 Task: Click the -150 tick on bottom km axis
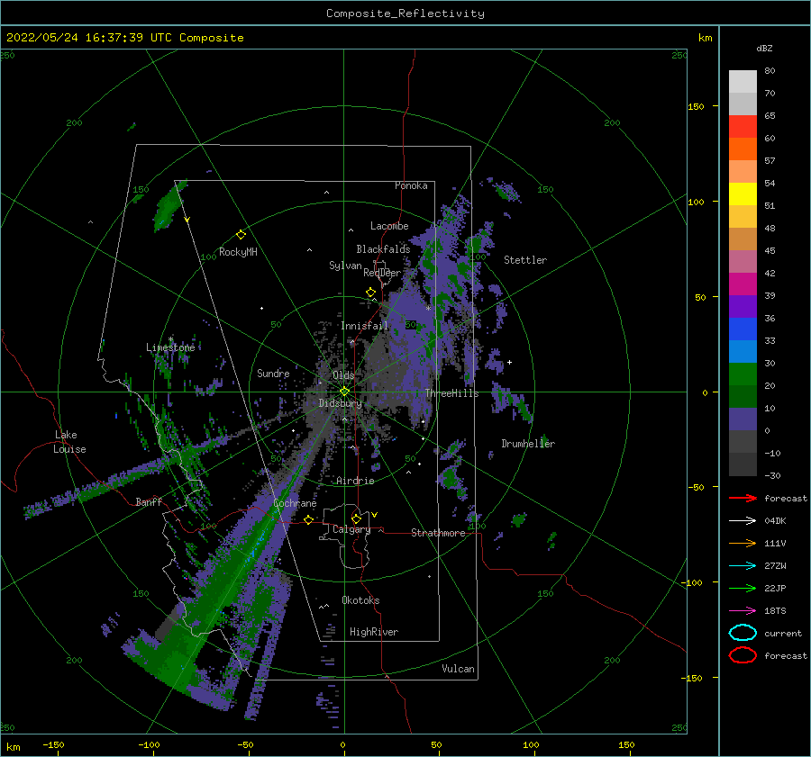coord(53,744)
